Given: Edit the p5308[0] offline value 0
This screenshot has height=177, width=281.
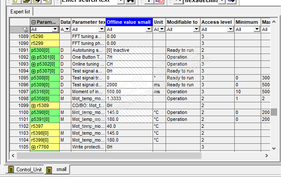Looking at the screenshot, I should (129, 78).
